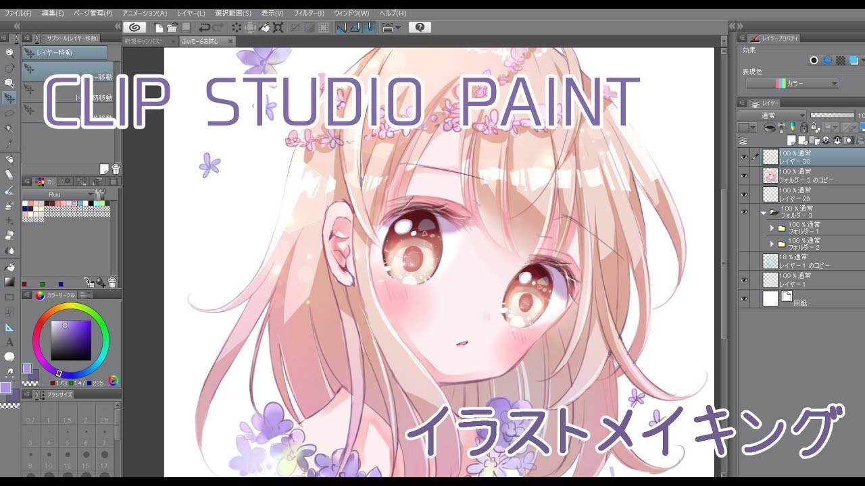Viewport: 865px width, 486px height.
Task: Open the 編集(E) menu
Action: click(x=53, y=13)
